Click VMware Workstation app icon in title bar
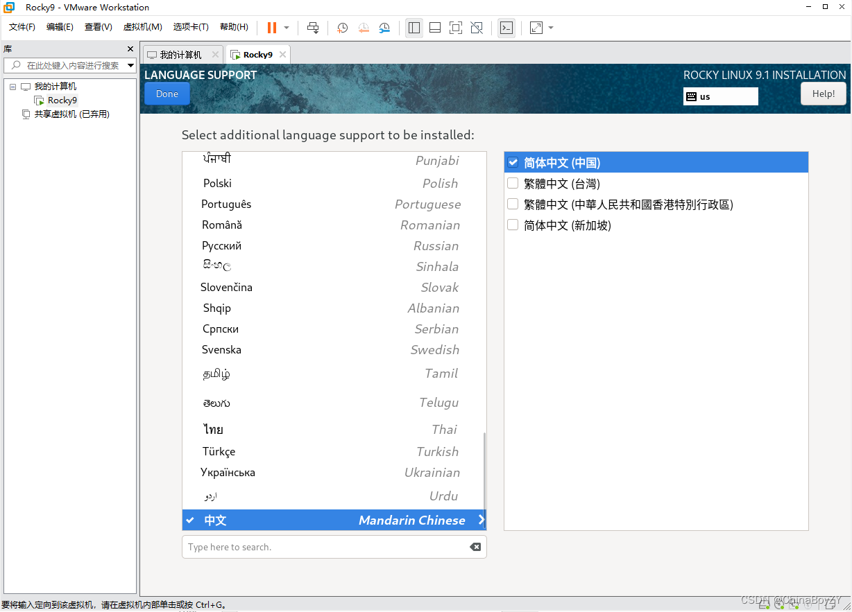 pyautogui.click(x=10, y=8)
